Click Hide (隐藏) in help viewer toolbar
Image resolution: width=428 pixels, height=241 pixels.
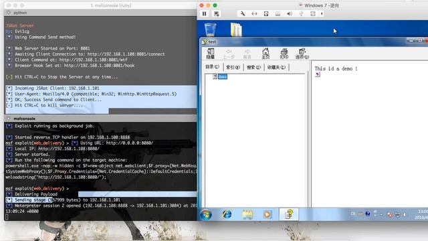(x=210, y=54)
